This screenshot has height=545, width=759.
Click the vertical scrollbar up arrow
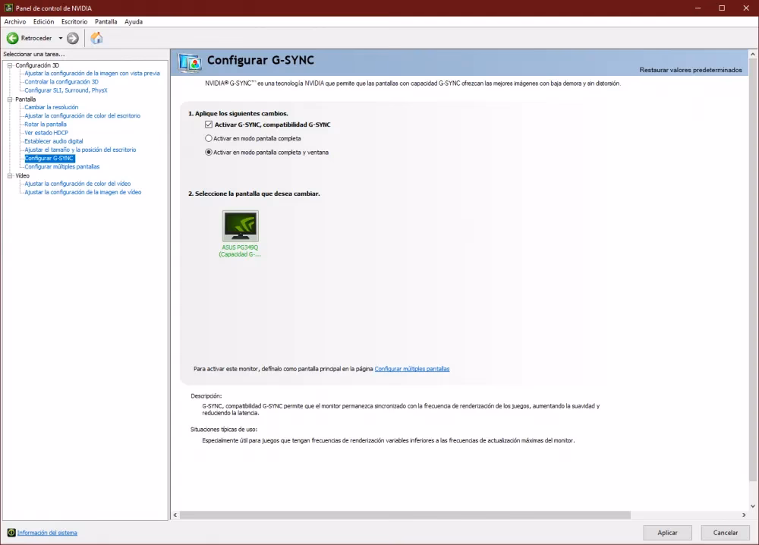(753, 54)
